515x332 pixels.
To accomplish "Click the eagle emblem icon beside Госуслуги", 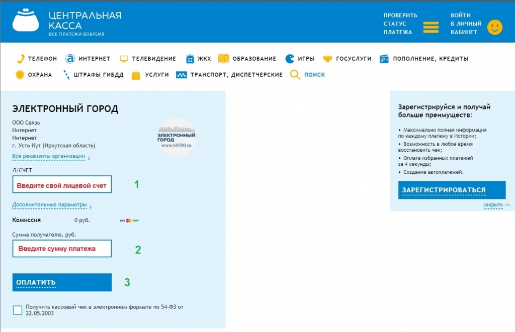I will [327, 59].
